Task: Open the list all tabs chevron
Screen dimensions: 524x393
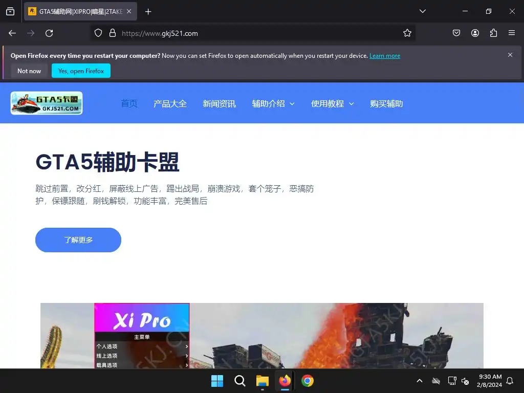Action: click(422, 11)
